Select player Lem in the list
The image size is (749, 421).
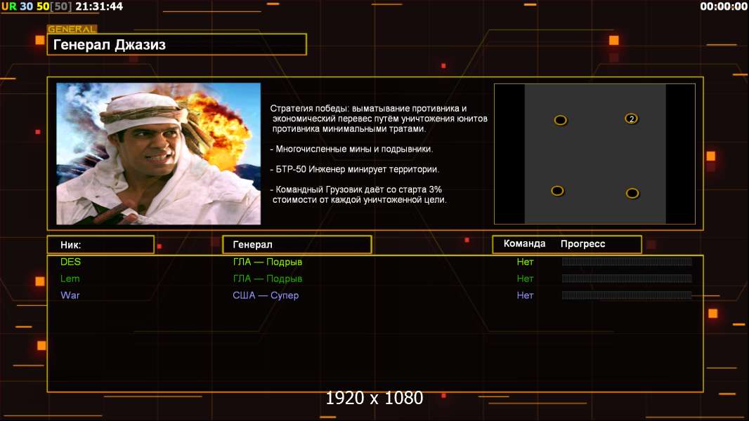tap(70, 279)
